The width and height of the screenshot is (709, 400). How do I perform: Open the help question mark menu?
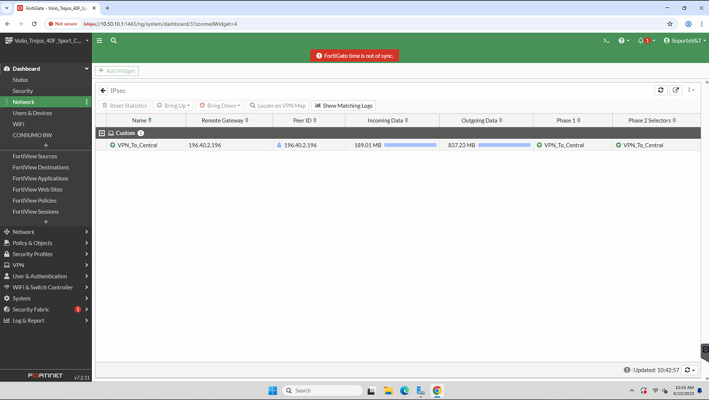pos(623,41)
